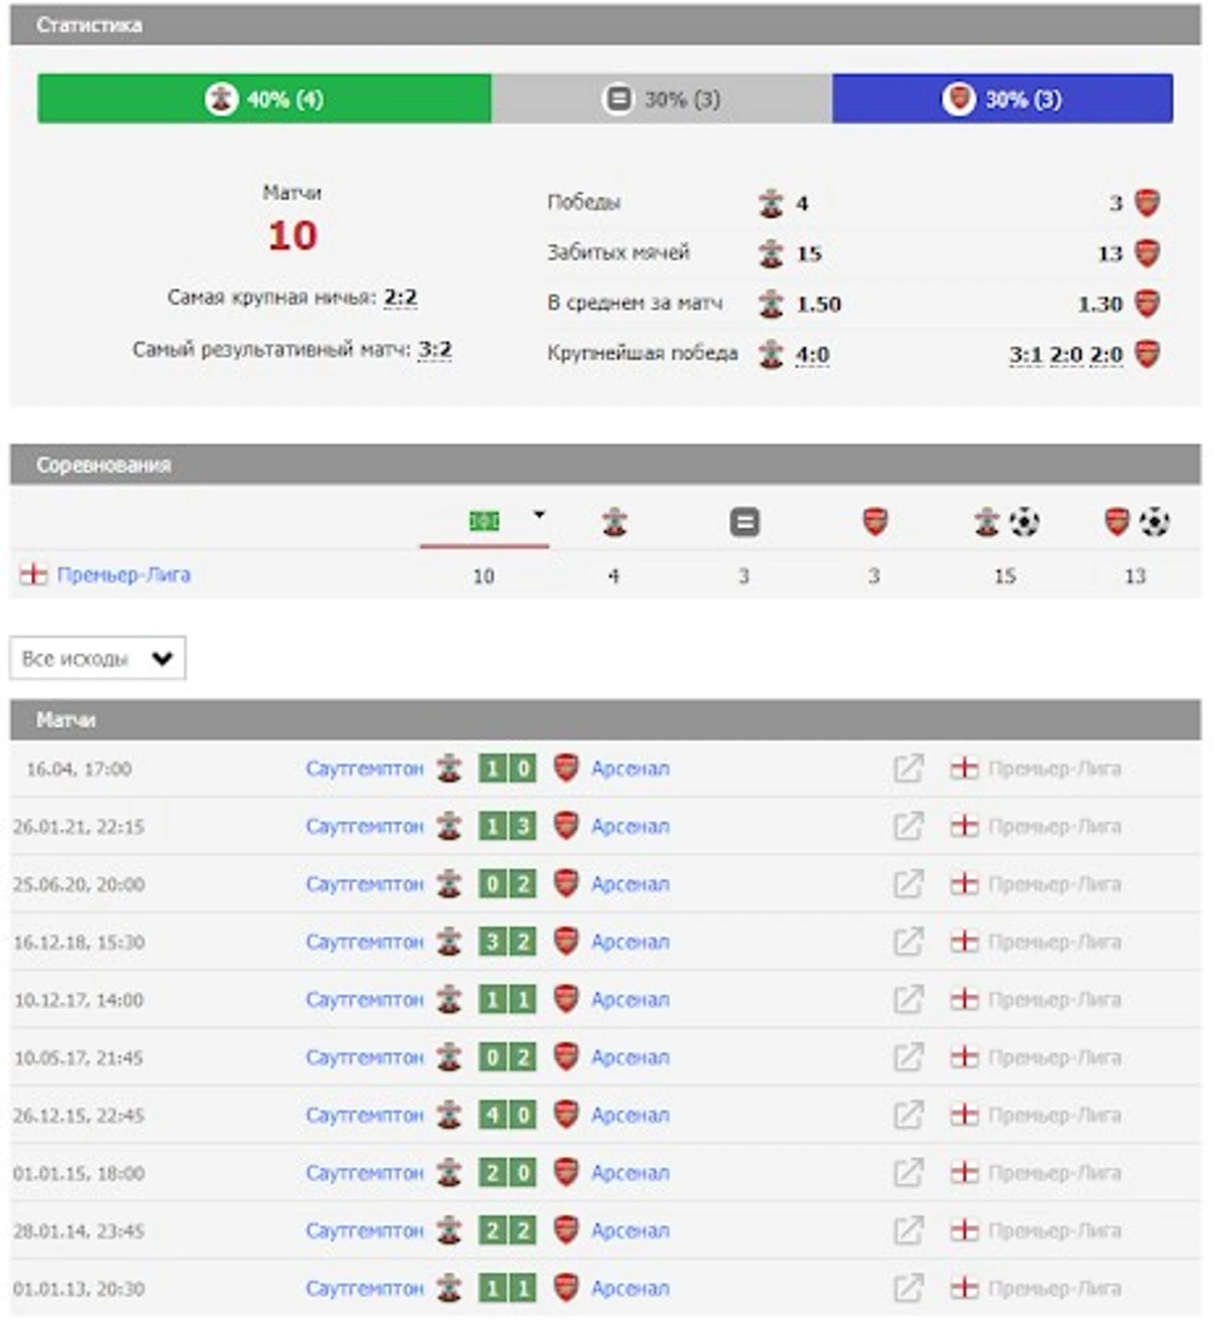Click Arsenal crest in the Забитых мячей row
Screen dimensions: 1215x1338
[1148, 253]
